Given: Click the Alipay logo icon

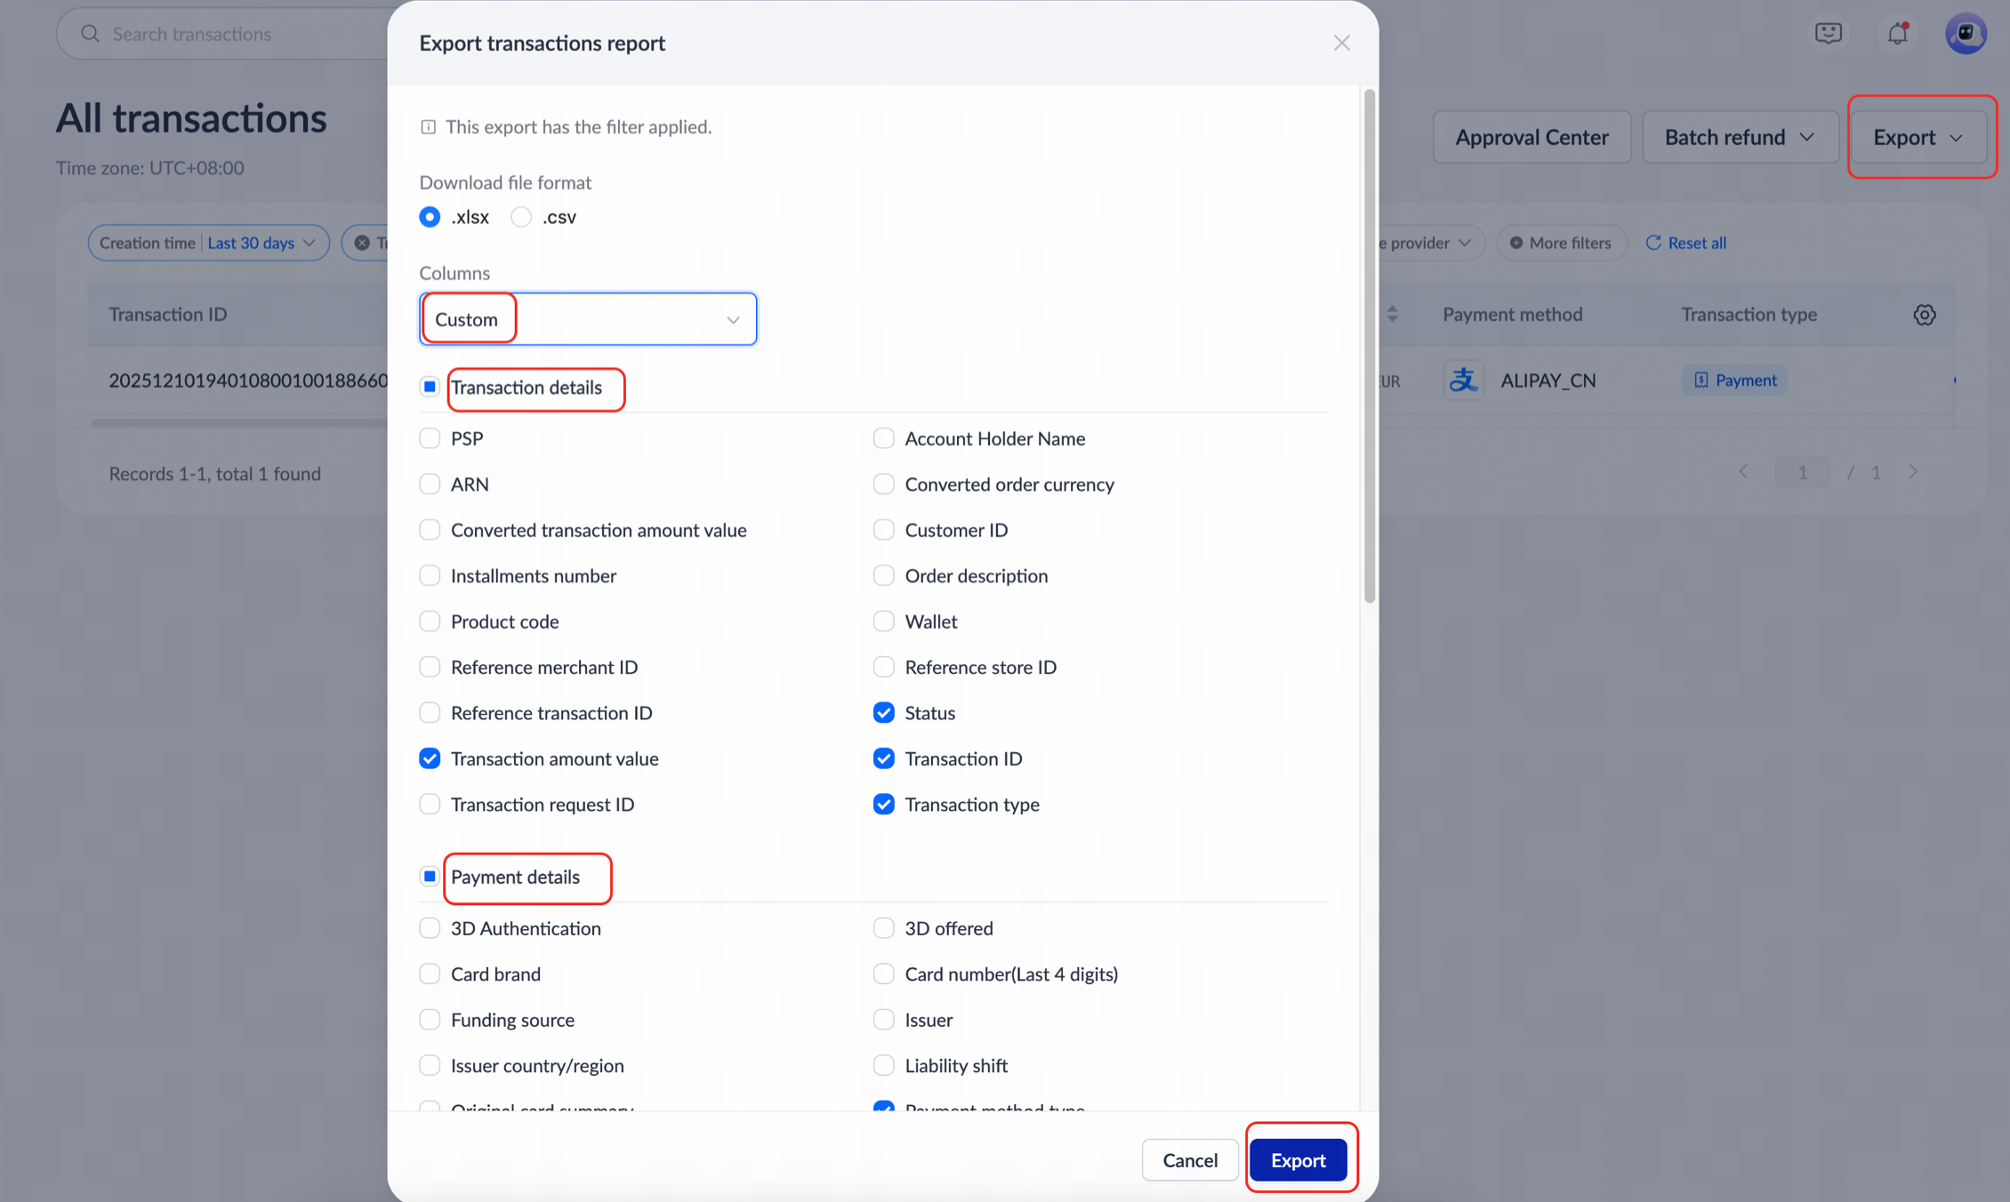Looking at the screenshot, I should click(x=1463, y=380).
